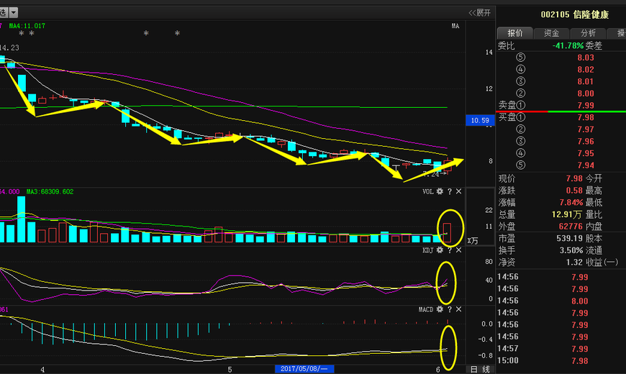Click the 涨幅 value 7.84%
The width and height of the screenshot is (626, 374).
pos(571,202)
